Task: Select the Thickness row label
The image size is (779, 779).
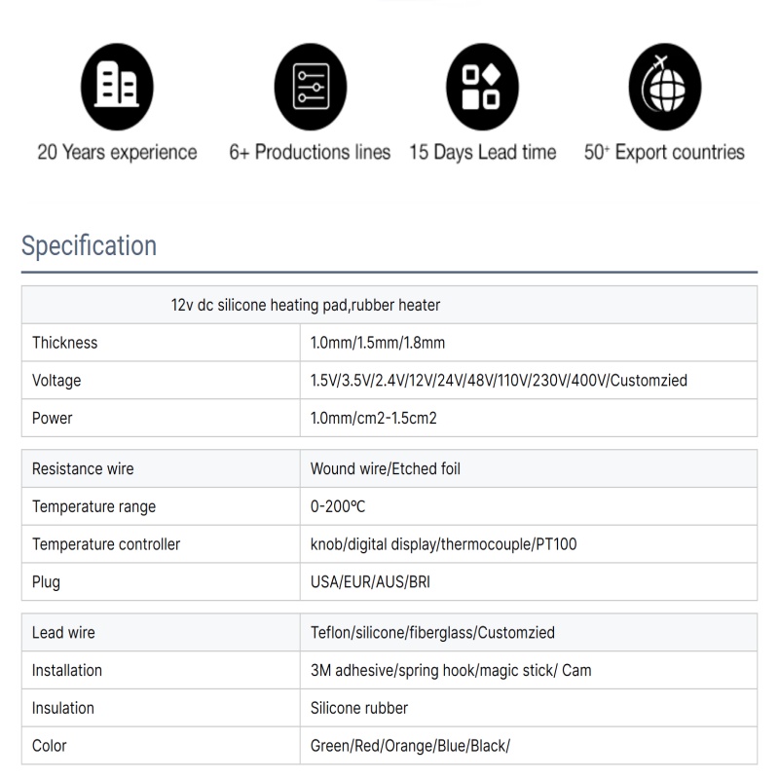Action: coord(65,343)
